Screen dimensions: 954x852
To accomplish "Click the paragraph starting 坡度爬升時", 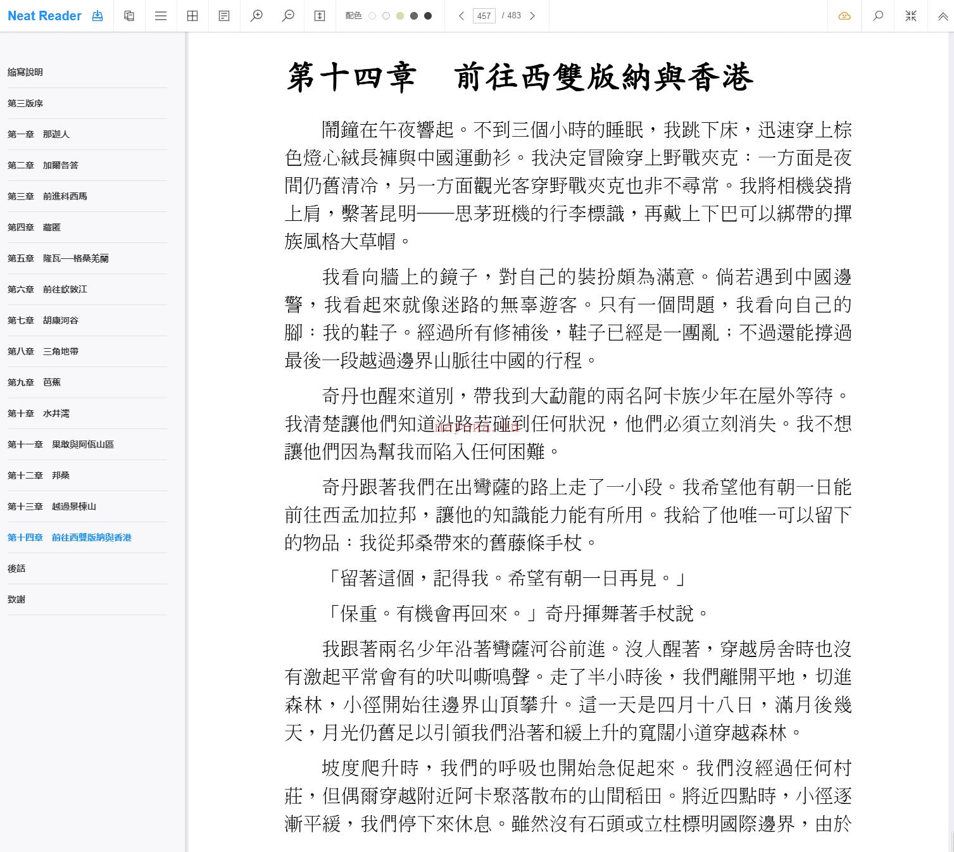I will pos(568,796).
